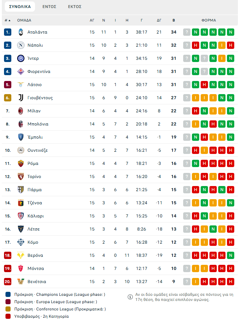Sort the table by the # column arrow
The height and width of the screenshot is (321, 239).
point(7,20)
